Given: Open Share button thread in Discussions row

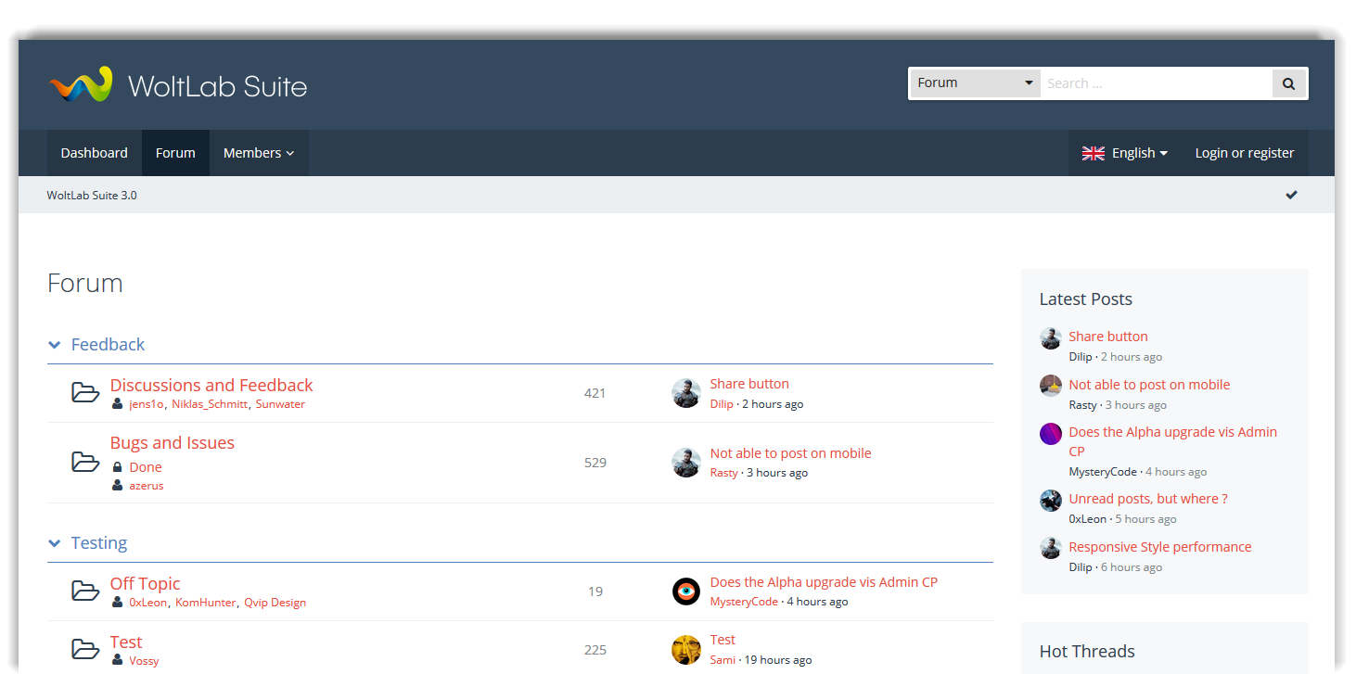Looking at the screenshot, I should [x=749, y=384].
